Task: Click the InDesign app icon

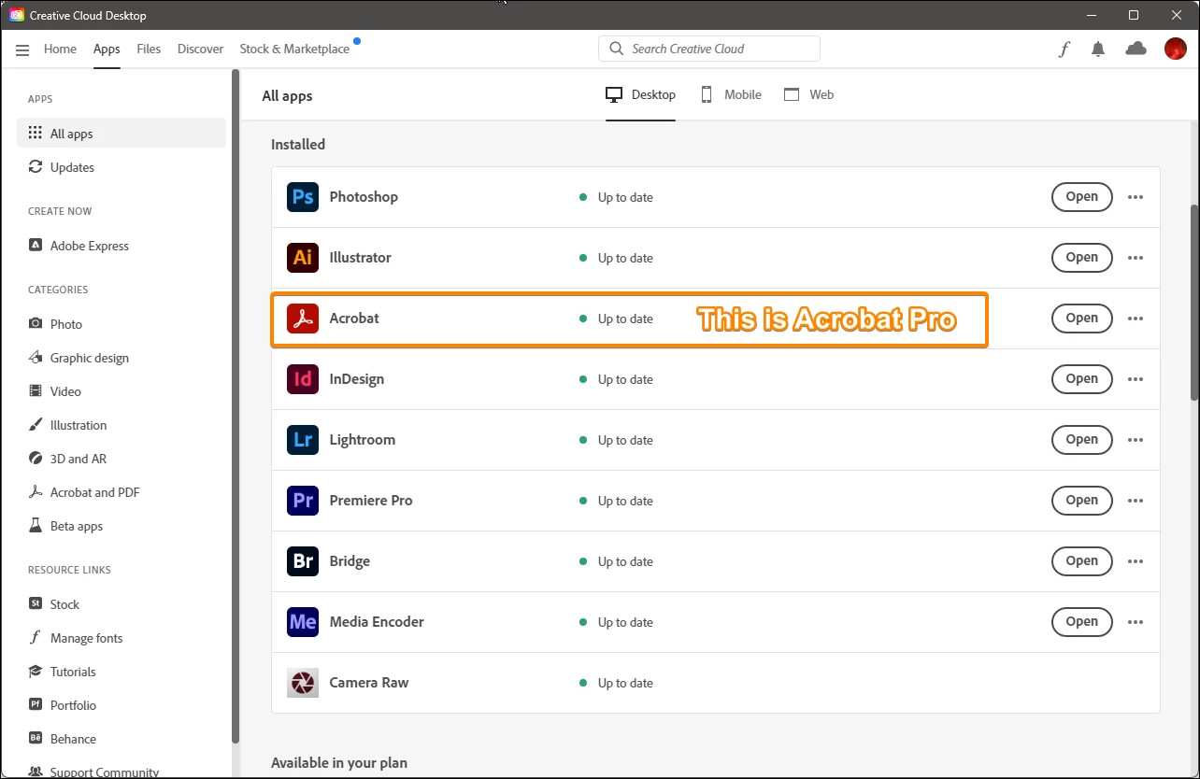Action: [x=303, y=379]
